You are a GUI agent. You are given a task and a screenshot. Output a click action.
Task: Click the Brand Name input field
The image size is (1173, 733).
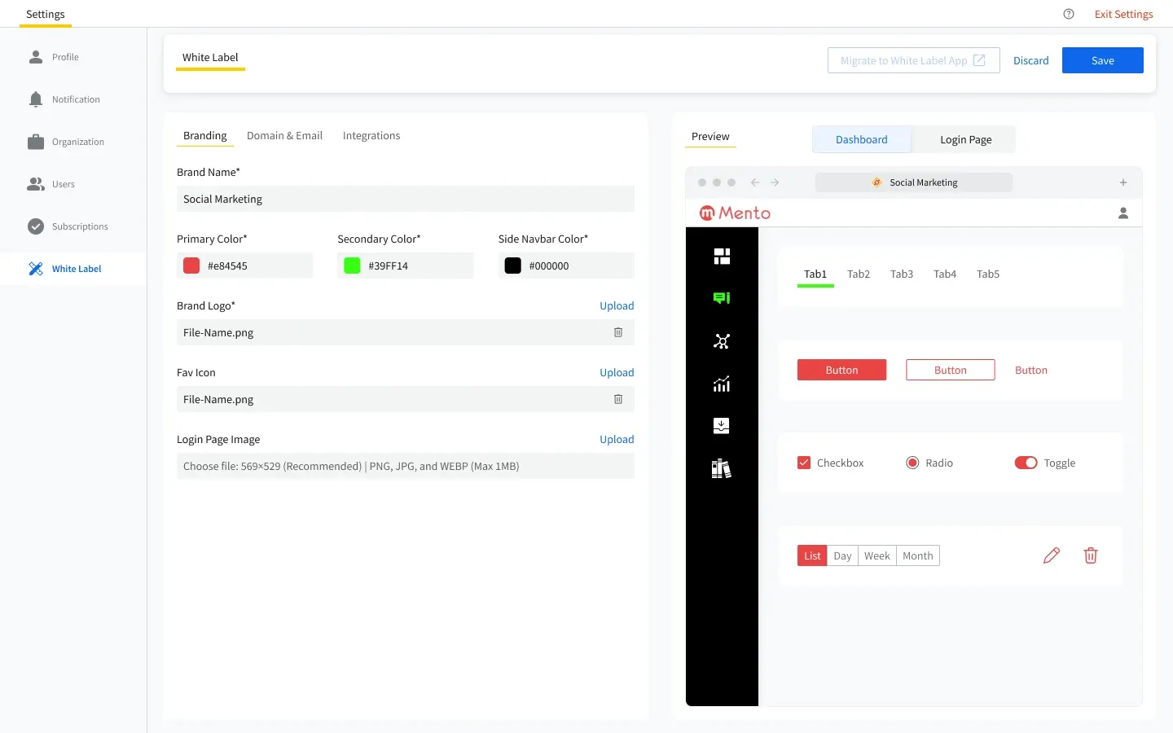(x=406, y=199)
